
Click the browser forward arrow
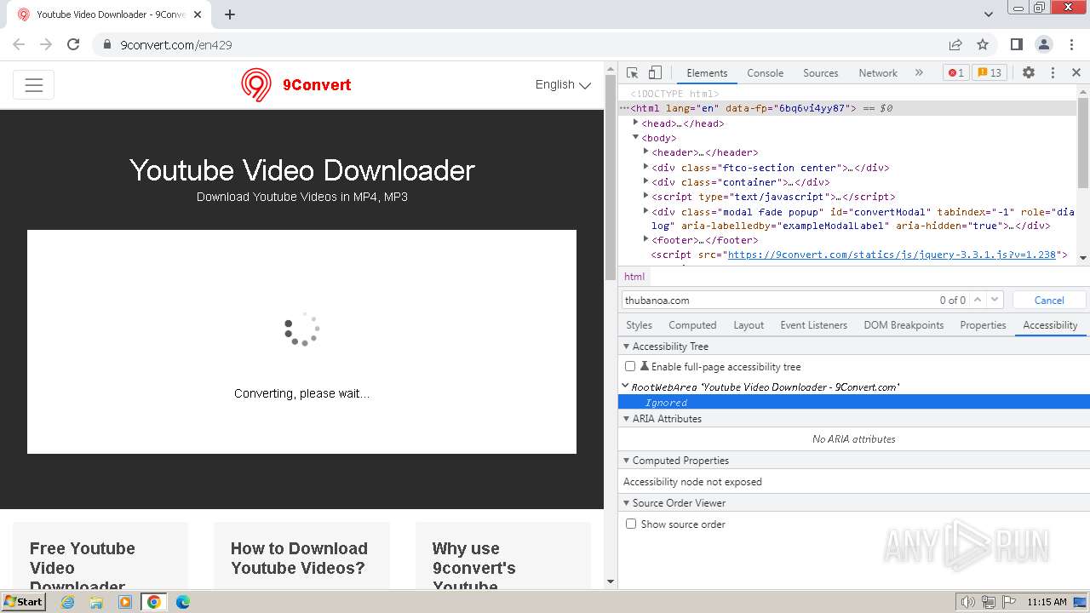[46, 44]
